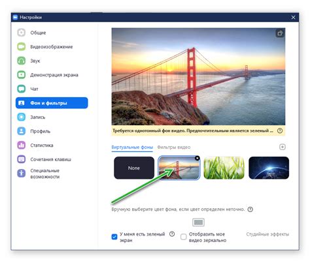Uncheck У меня есть зеленый экран checkbox
310x261 pixels.
[114, 237]
